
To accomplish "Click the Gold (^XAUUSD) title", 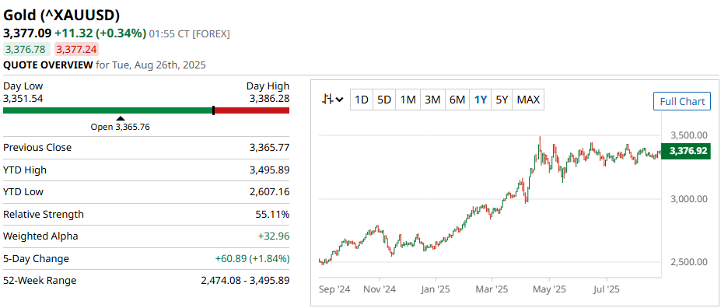I will [x=61, y=16].
